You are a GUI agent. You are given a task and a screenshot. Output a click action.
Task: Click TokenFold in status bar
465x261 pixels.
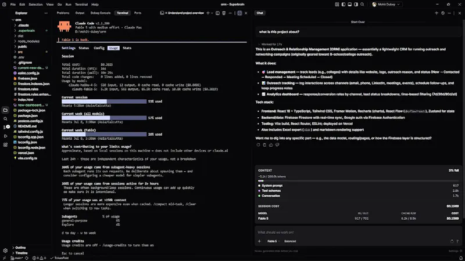60,258
